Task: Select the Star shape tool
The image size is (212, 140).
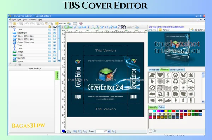Action: pos(102,27)
